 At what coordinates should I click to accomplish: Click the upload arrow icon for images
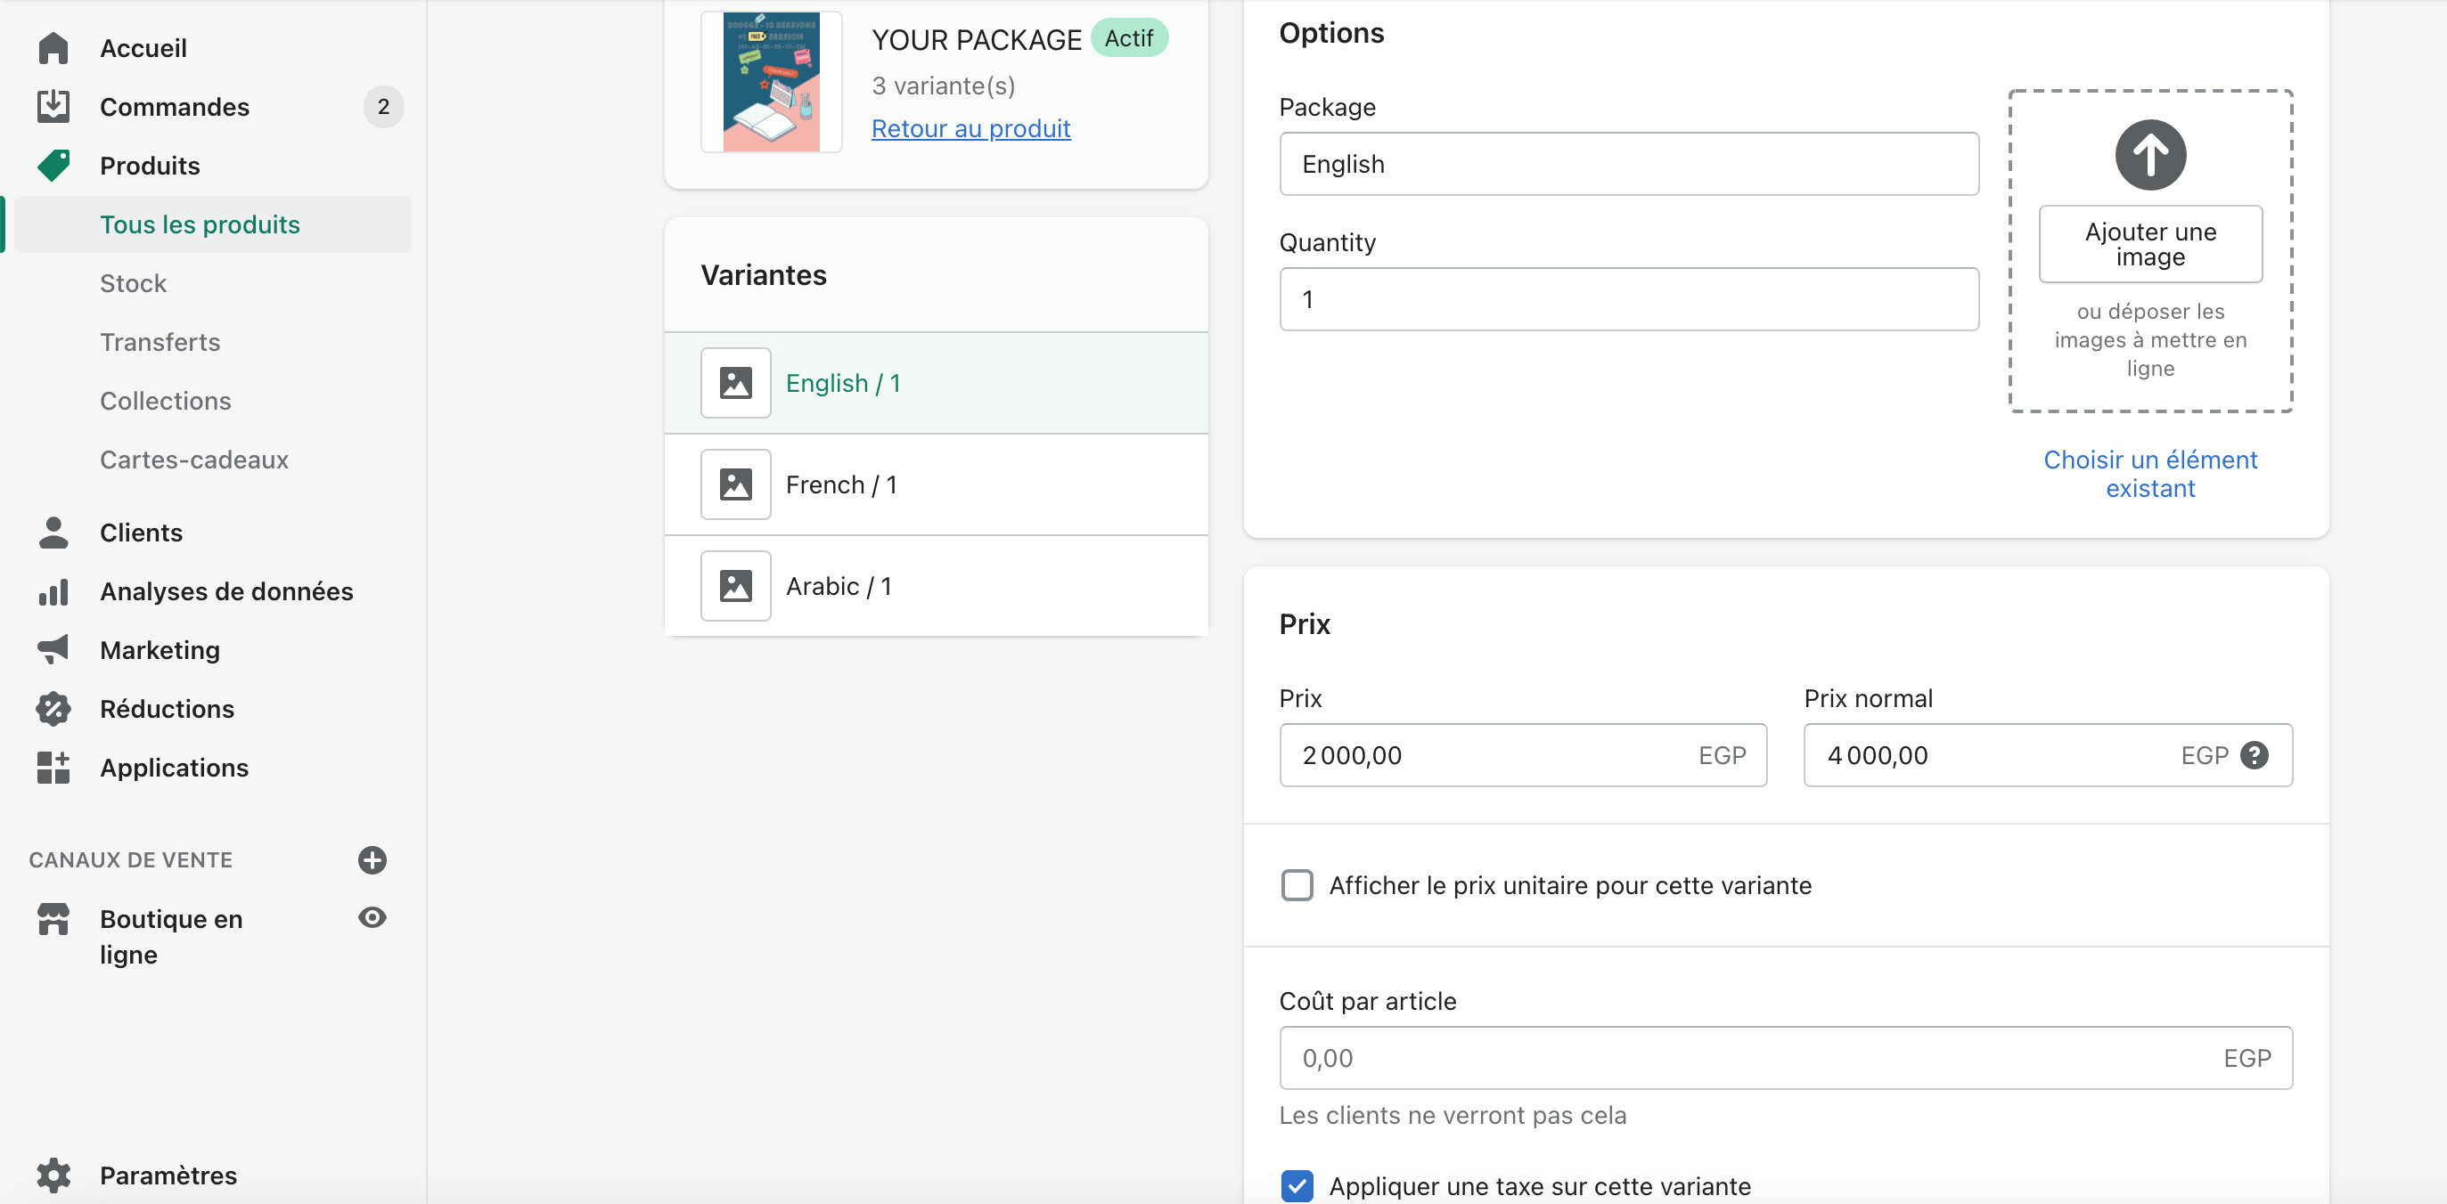pos(2149,155)
